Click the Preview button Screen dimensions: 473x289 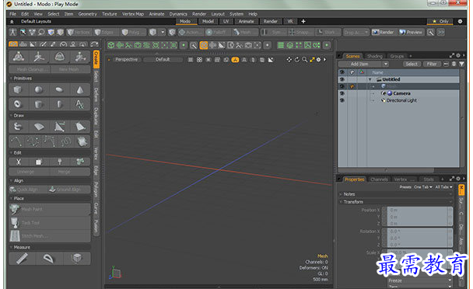pos(411,33)
